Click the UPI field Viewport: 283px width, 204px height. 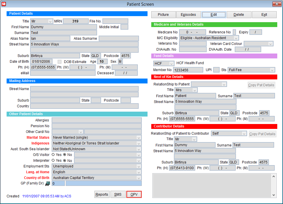click(x=216, y=70)
